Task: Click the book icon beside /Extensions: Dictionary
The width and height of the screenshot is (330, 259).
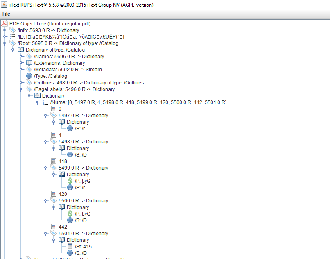Action: (29, 63)
